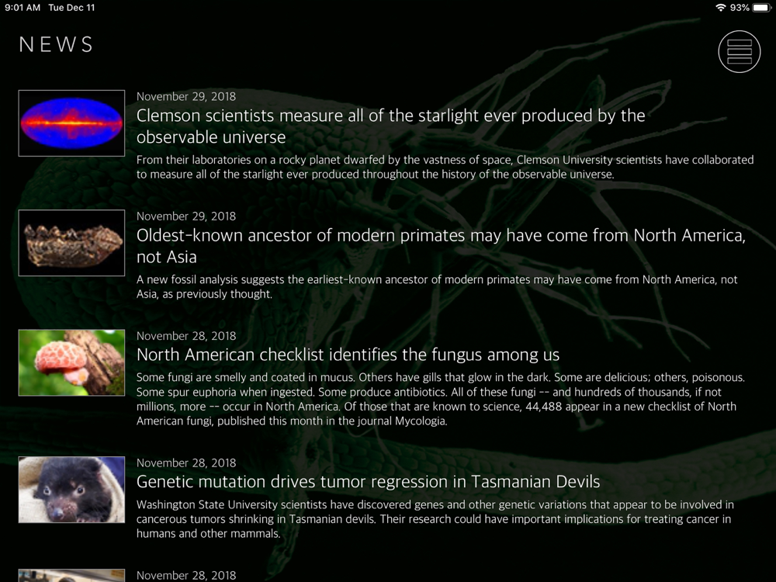Viewport: 776px width, 582px height.
Task: Read Clemson scientists starlight headline
Action: tap(391, 126)
